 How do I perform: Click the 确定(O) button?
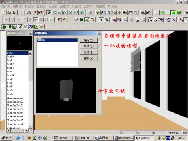[89, 40]
